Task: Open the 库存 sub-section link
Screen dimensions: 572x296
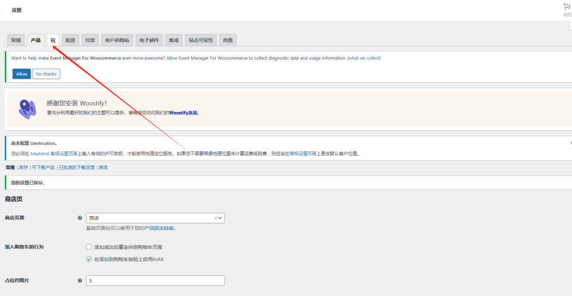Action: coord(23,168)
